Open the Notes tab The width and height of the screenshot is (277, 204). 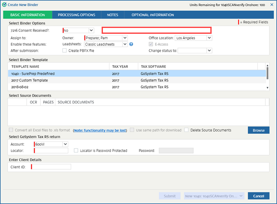pos(112,15)
